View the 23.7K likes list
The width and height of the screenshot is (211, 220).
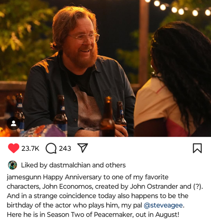(30, 148)
